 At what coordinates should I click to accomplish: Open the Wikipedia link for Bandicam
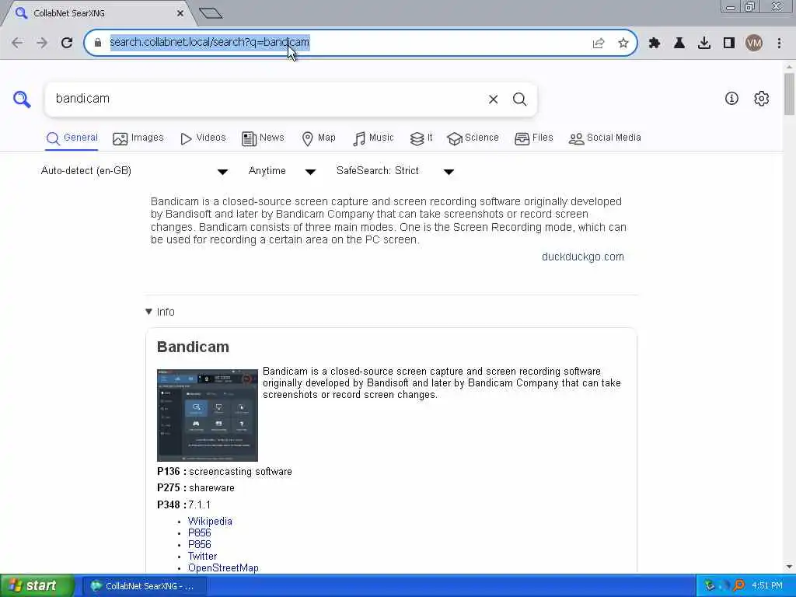210,522
